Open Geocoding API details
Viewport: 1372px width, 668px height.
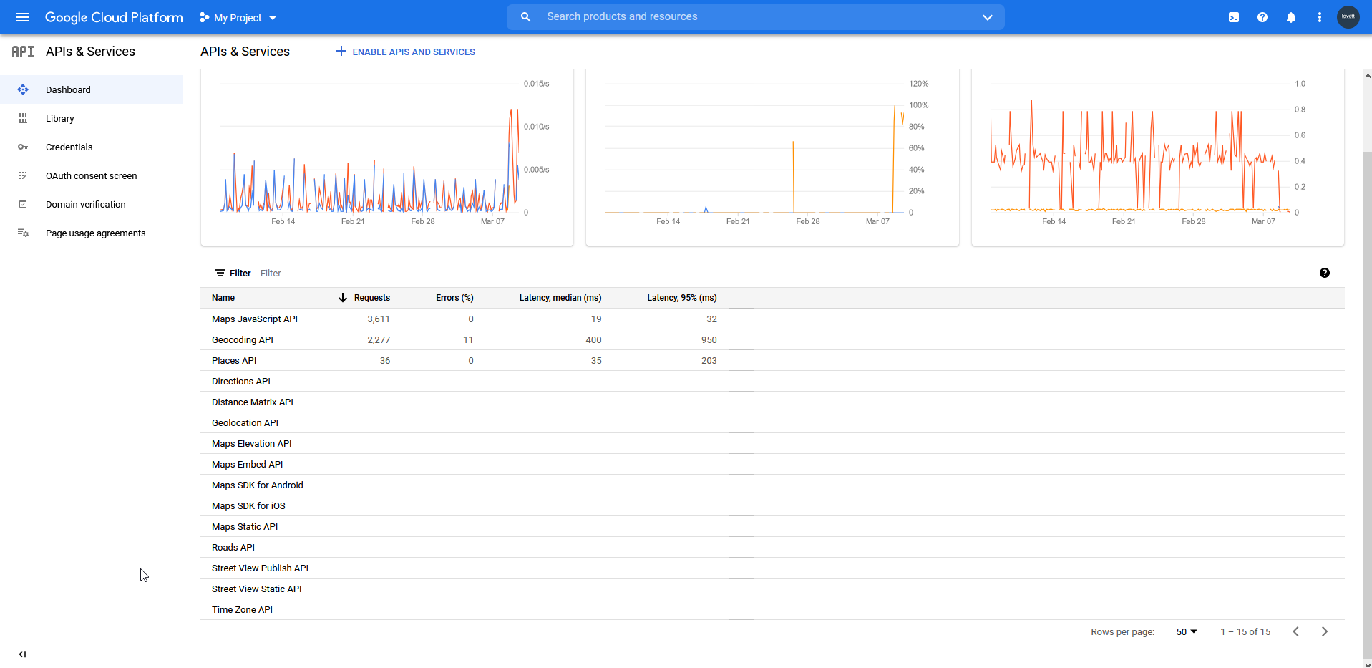pyautogui.click(x=243, y=340)
